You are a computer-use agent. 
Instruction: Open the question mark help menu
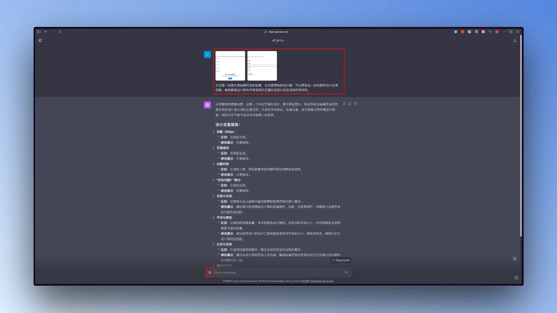(x=516, y=278)
